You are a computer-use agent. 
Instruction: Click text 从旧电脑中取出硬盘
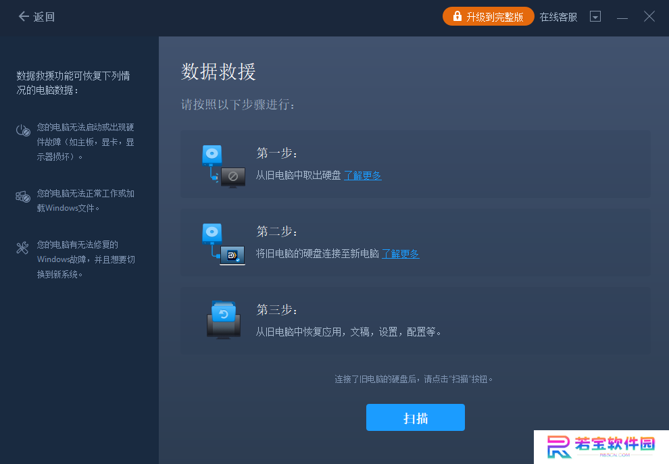[298, 176]
